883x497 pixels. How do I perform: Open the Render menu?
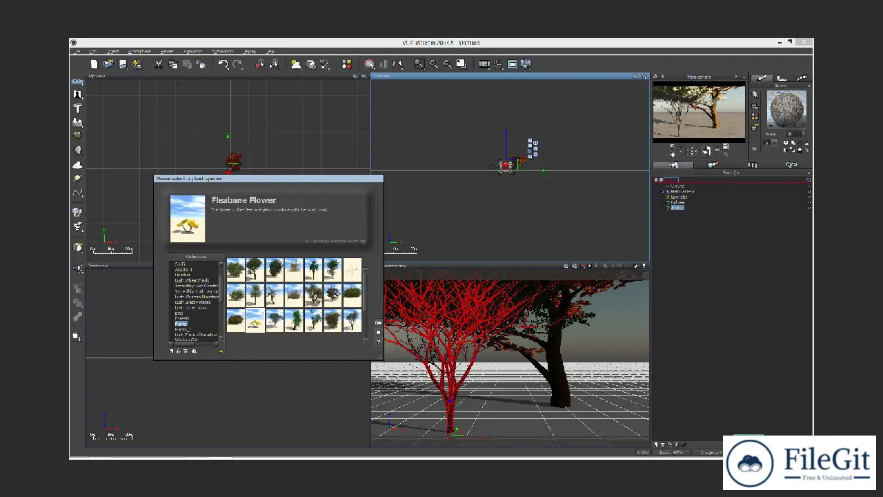[167, 52]
